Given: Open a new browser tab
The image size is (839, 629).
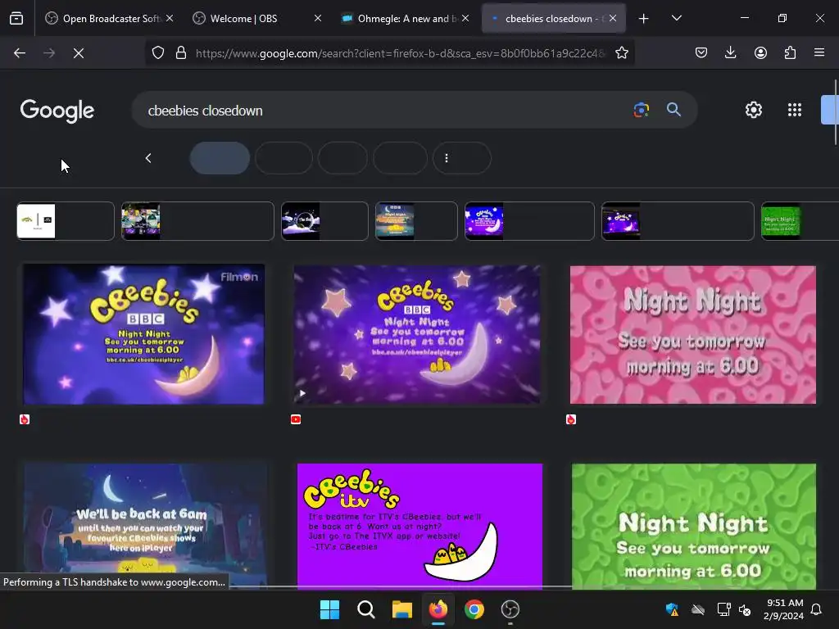Looking at the screenshot, I should (x=643, y=19).
